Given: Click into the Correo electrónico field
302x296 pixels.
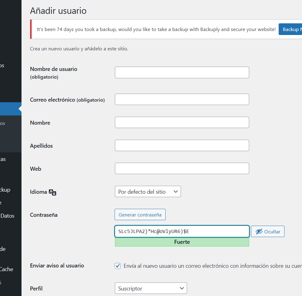Looking at the screenshot, I should (x=182, y=99).
